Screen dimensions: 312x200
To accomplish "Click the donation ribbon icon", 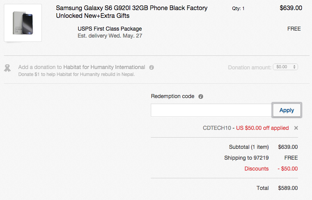I will [7, 68].
